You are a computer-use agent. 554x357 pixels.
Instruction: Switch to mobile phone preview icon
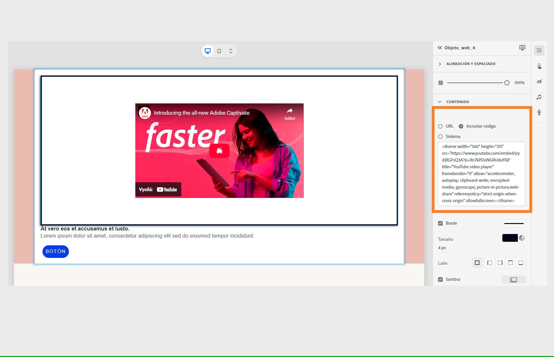tap(231, 51)
